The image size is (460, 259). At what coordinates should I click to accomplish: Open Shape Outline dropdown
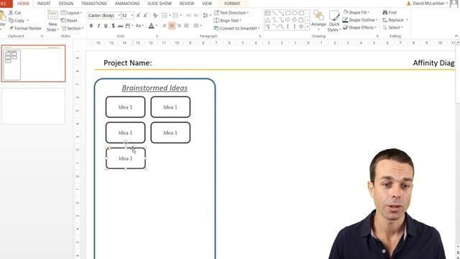coord(360,20)
